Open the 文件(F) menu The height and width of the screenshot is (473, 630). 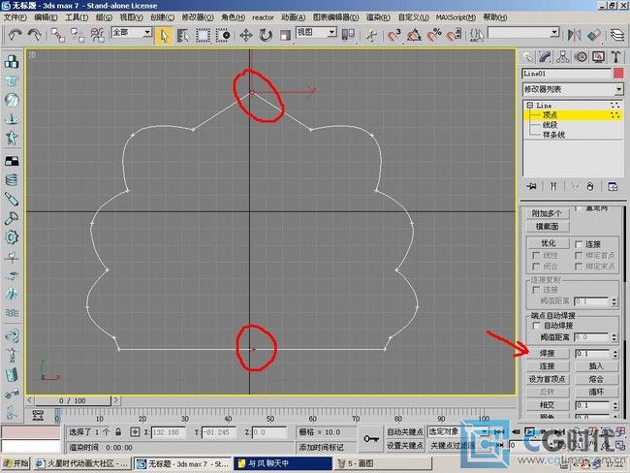pyautogui.click(x=16, y=17)
